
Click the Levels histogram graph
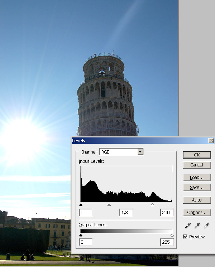pos(126,184)
